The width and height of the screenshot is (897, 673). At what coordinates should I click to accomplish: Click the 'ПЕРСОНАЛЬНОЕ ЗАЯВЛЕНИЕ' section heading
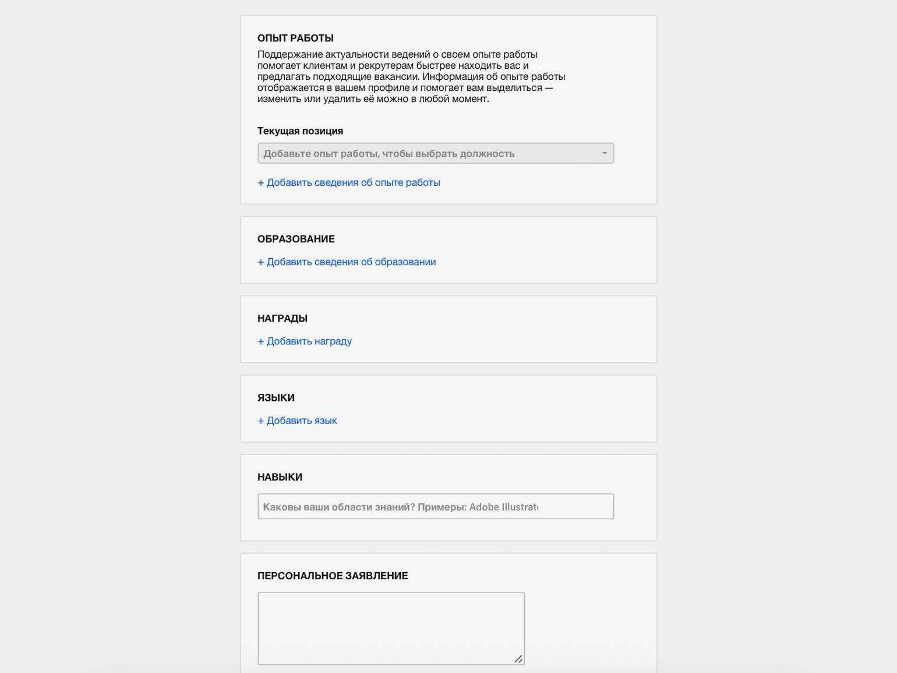point(333,576)
